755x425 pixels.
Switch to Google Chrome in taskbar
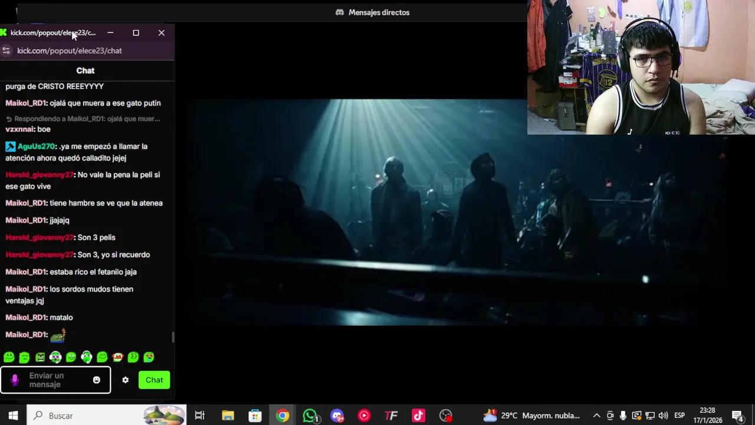coord(283,416)
